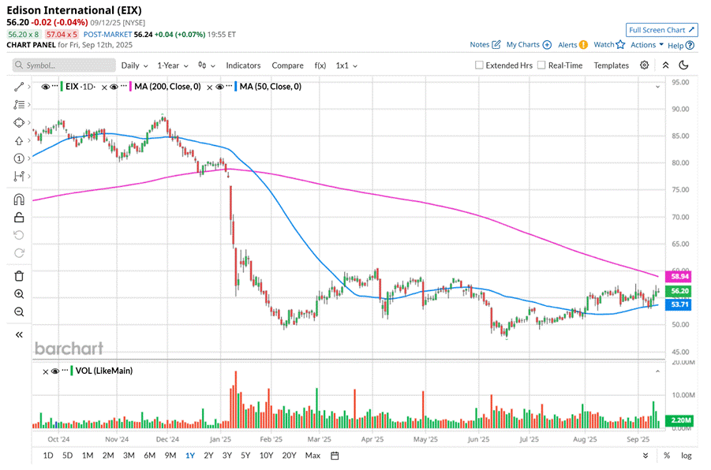This screenshot has height=470, width=711.
Task: Collapse the main chart legend chevron
Action: 657,87
